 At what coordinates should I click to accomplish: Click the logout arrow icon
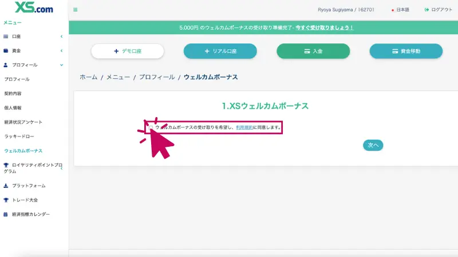[427, 10]
